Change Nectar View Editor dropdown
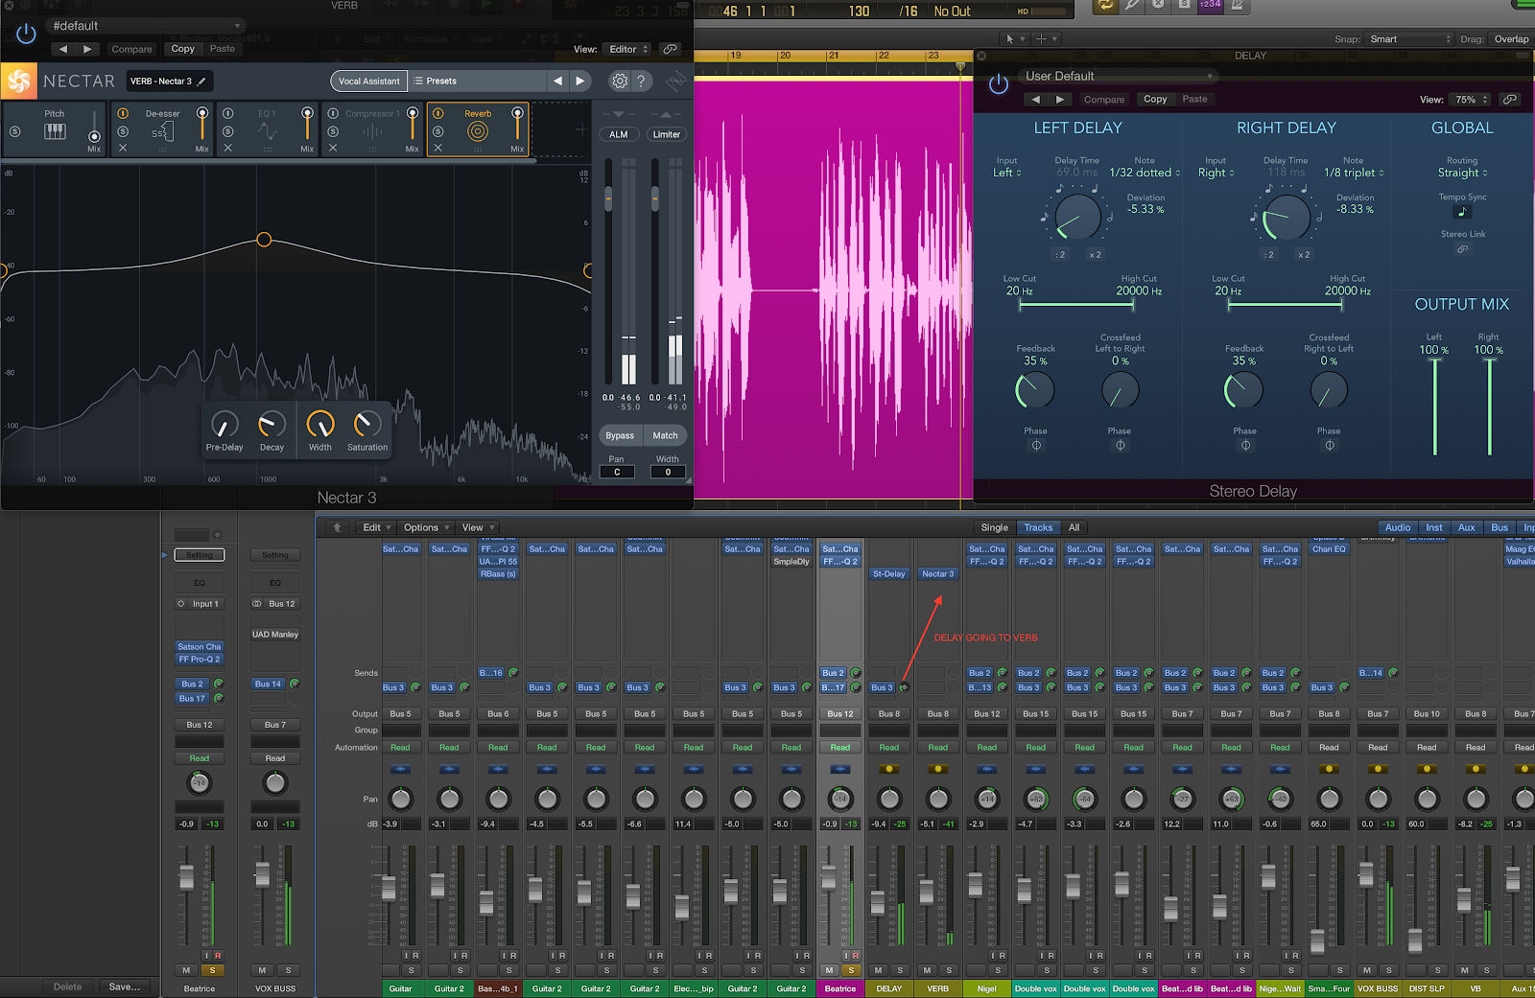1535x998 pixels. tap(628, 49)
